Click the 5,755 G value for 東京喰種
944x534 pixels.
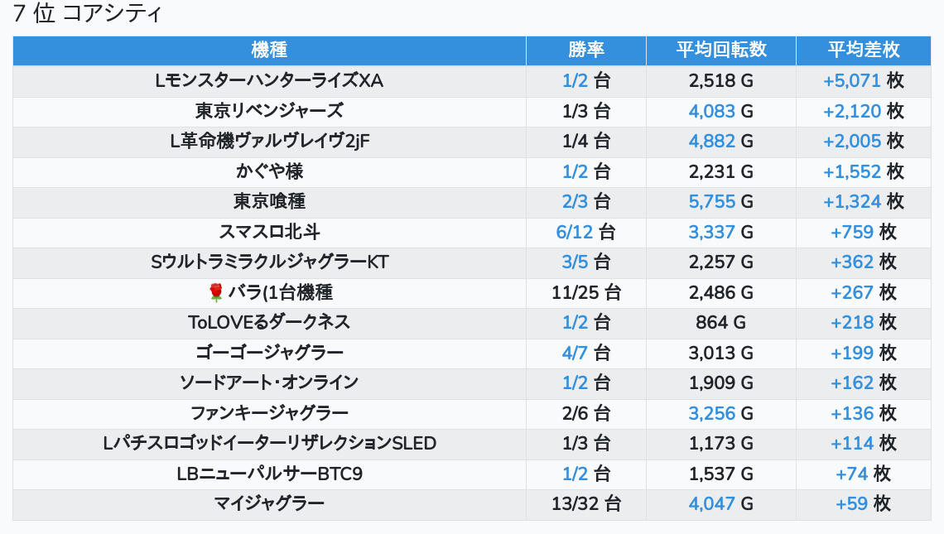pyautogui.click(x=712, y=202)
